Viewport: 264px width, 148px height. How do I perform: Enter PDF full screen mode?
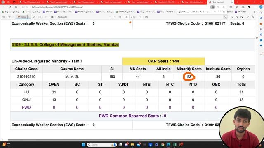point(248,17)
